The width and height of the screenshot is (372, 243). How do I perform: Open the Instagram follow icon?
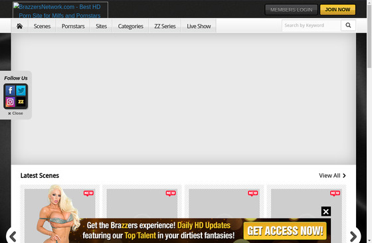pyautogui.click(x=10, y=102)
